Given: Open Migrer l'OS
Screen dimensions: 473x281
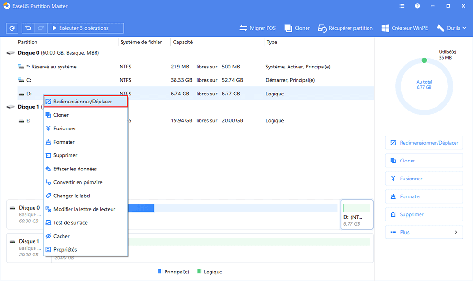Looking at the screenshot, I should pyautogui.click(x=258, y=28).
